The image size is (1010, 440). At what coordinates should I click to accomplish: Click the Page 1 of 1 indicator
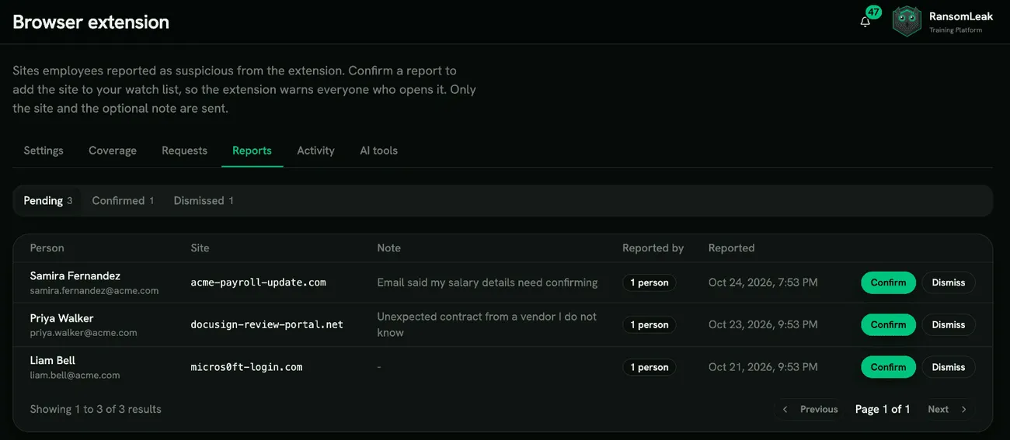click(x=883, y=409)
